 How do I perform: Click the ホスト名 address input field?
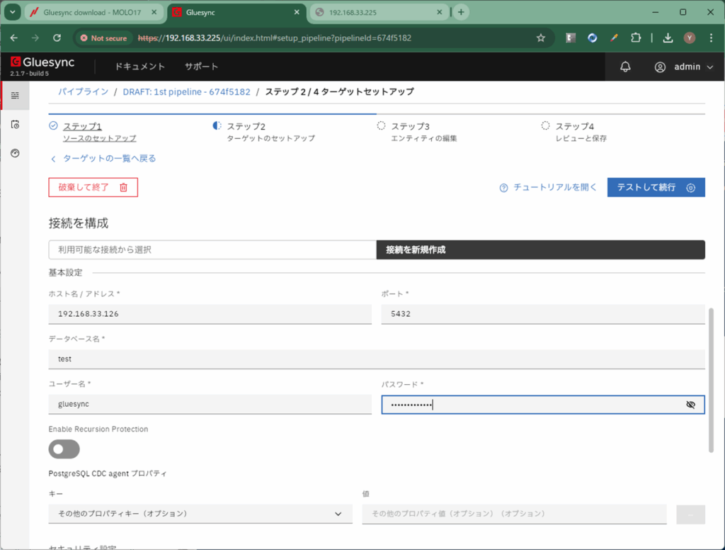[x=210, y=314]
